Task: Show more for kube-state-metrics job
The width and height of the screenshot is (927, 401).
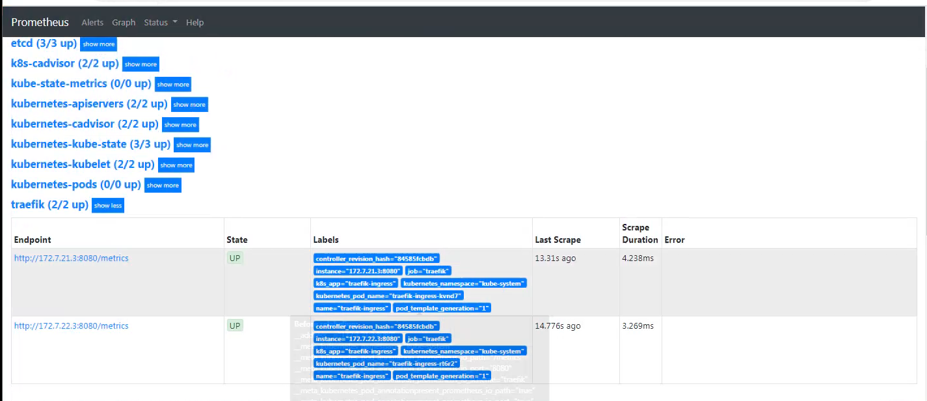Action: [173, 85]
